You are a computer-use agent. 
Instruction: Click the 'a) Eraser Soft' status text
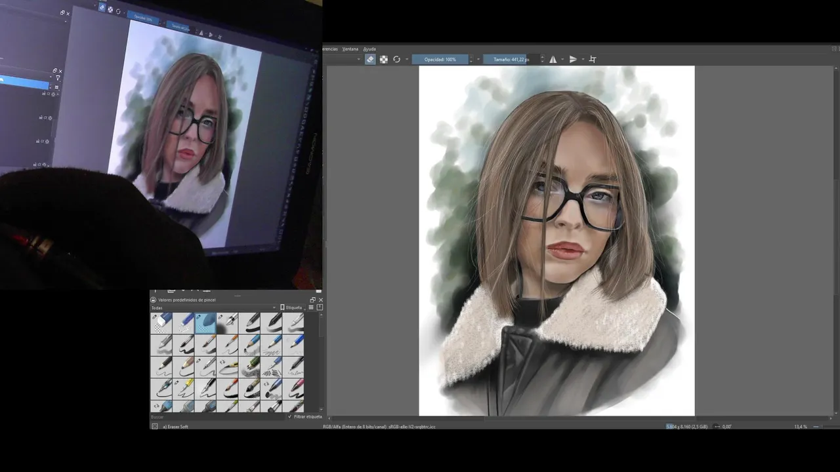(175, 426)
